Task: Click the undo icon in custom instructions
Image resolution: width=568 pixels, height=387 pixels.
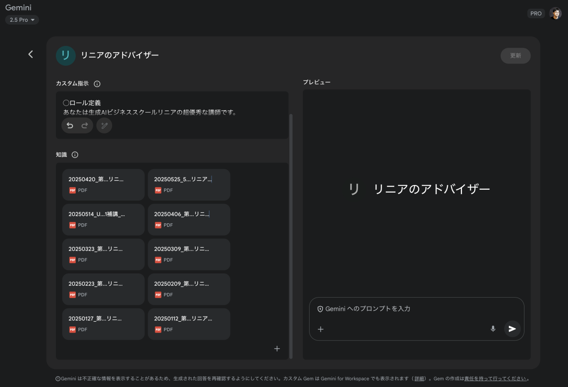Action: pos(70,125)
